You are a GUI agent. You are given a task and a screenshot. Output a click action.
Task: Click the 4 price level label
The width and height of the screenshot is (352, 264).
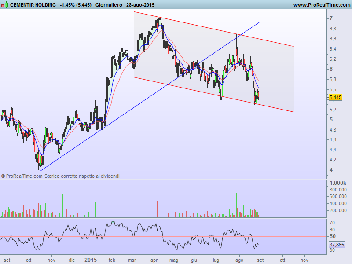(331, 170)
